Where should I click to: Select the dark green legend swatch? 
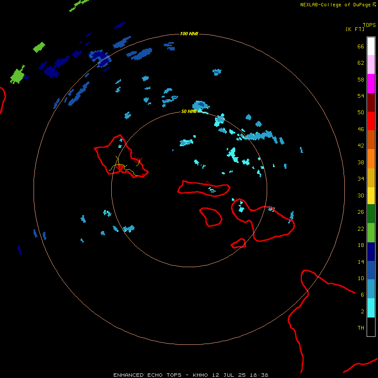[371, 214]
